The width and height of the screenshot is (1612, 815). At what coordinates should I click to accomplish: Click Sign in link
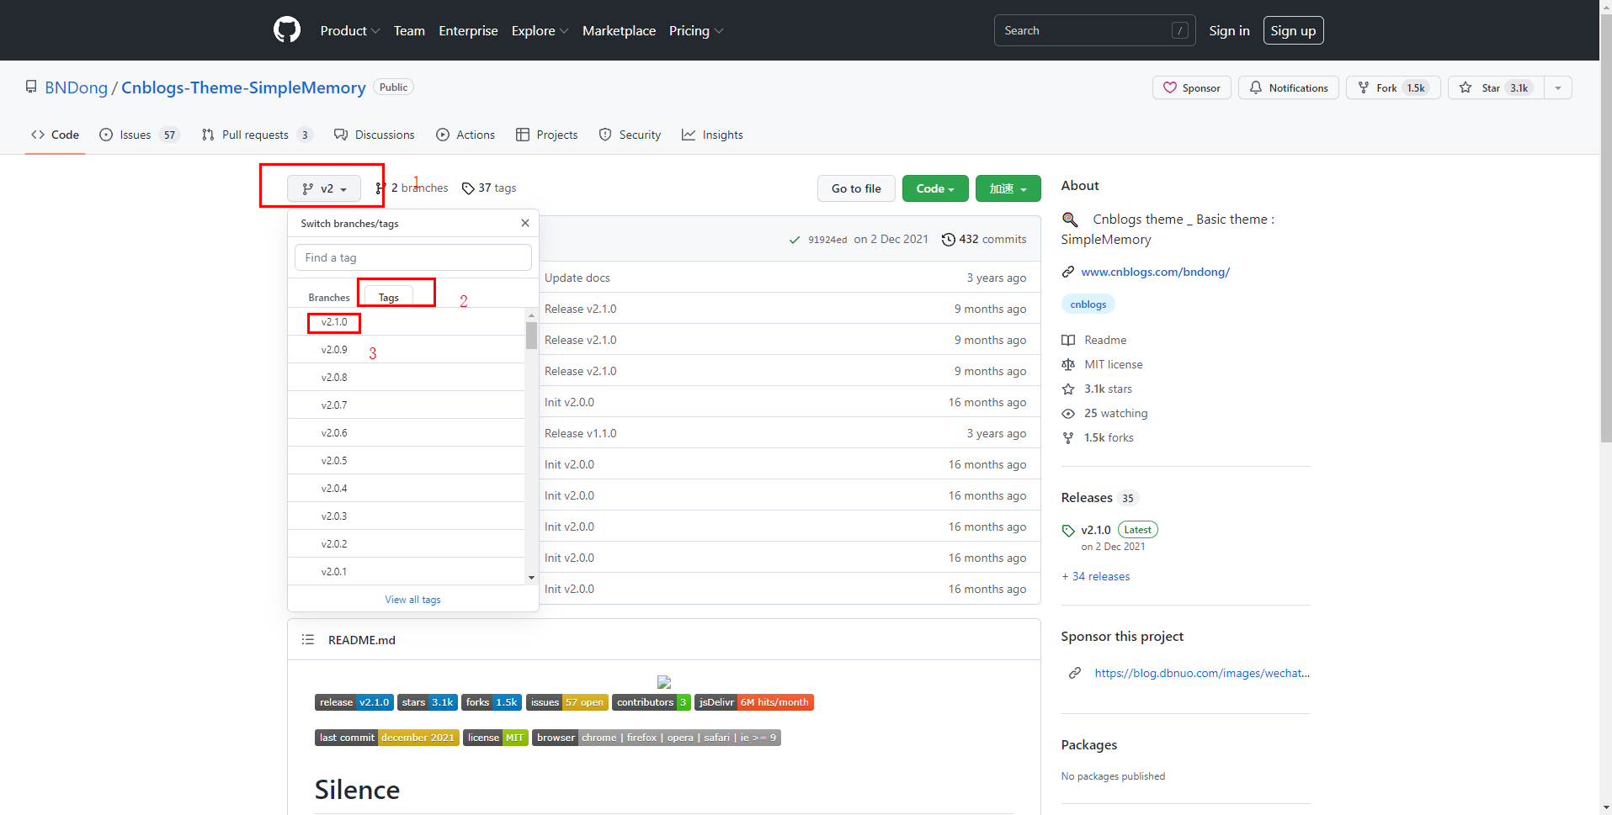coord(1229,31)
